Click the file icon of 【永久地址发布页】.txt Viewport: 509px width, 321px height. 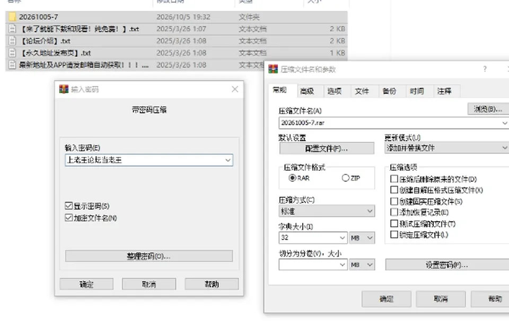(12, 53)
